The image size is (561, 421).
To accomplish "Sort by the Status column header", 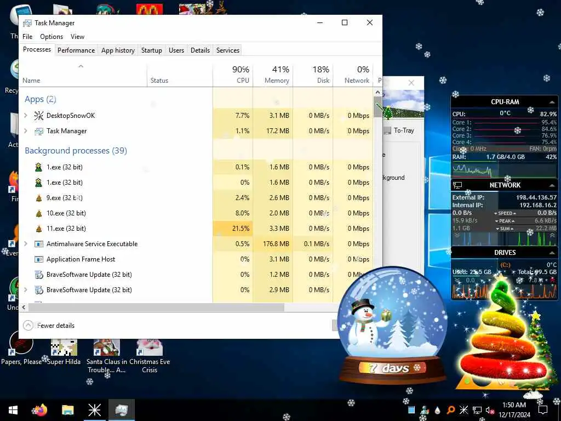I will [180, 75].
